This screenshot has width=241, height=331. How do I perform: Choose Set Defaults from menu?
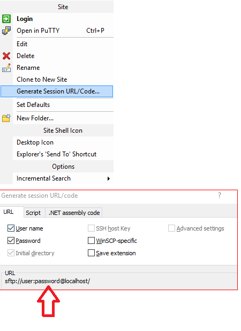click(x=33, y=105)
